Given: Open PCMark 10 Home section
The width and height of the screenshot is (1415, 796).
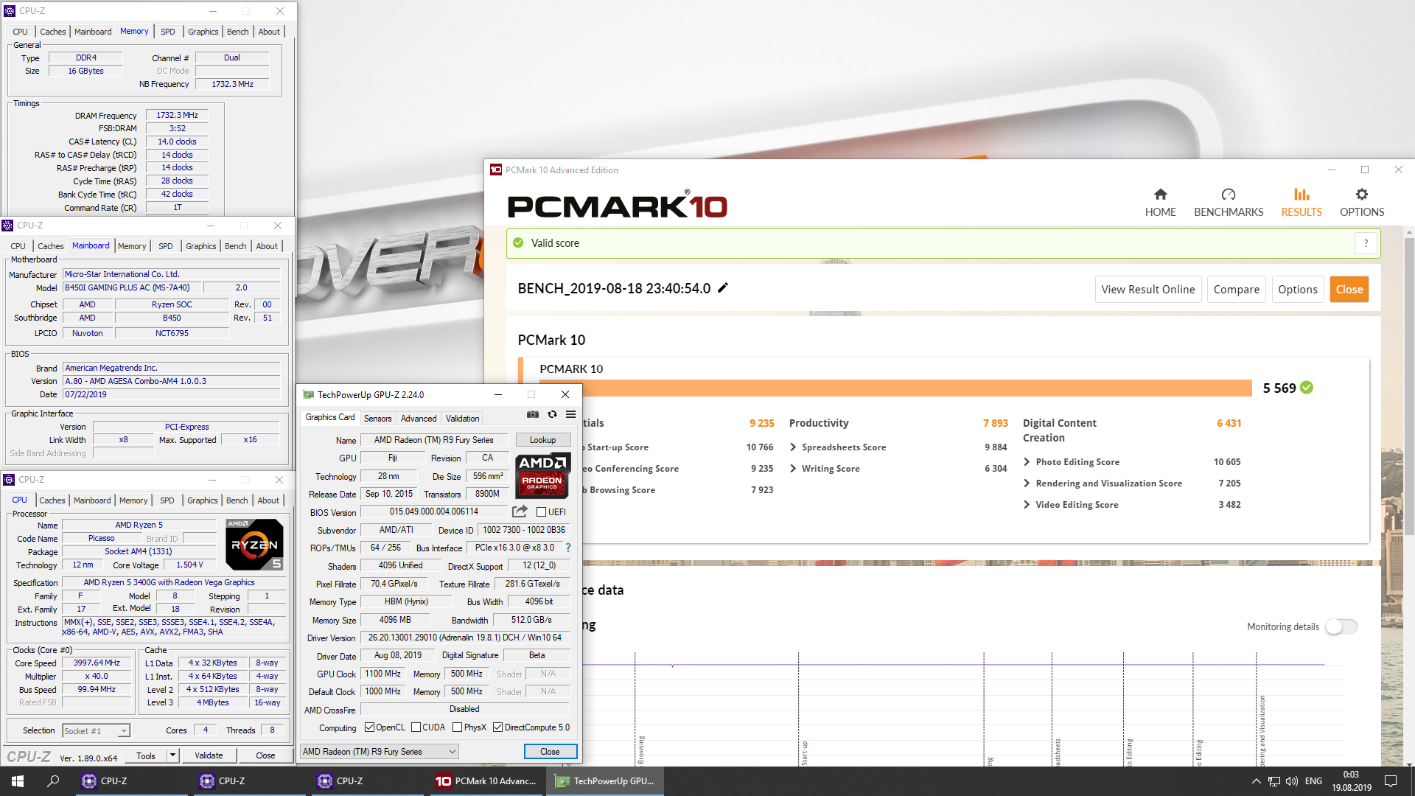Looking at the screenshot, I should tap(1160, 202).
